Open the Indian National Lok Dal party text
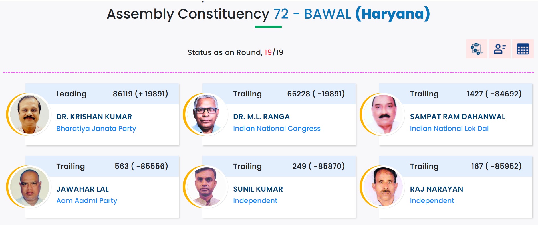Screen dimensions: 538x225 (449, 129)
